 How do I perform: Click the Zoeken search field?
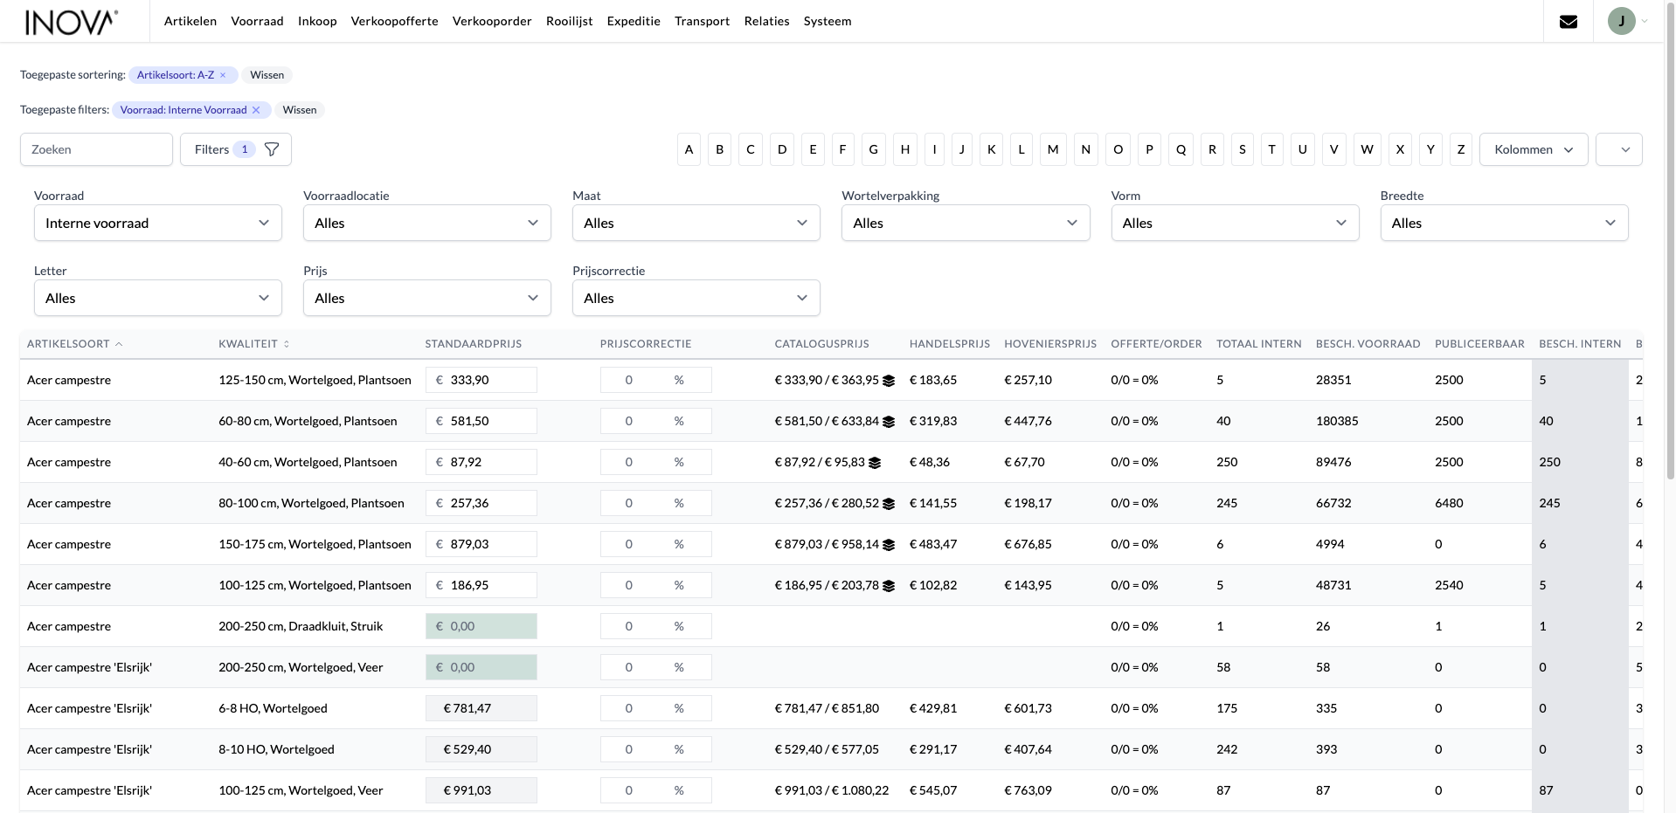click(96, 149)
